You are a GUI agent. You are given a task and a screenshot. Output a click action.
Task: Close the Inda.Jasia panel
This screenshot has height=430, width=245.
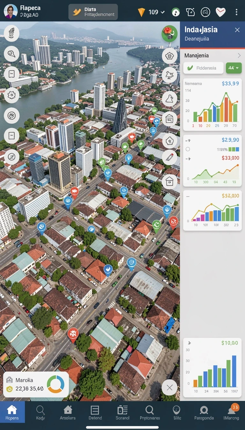(x=237, y=30)
